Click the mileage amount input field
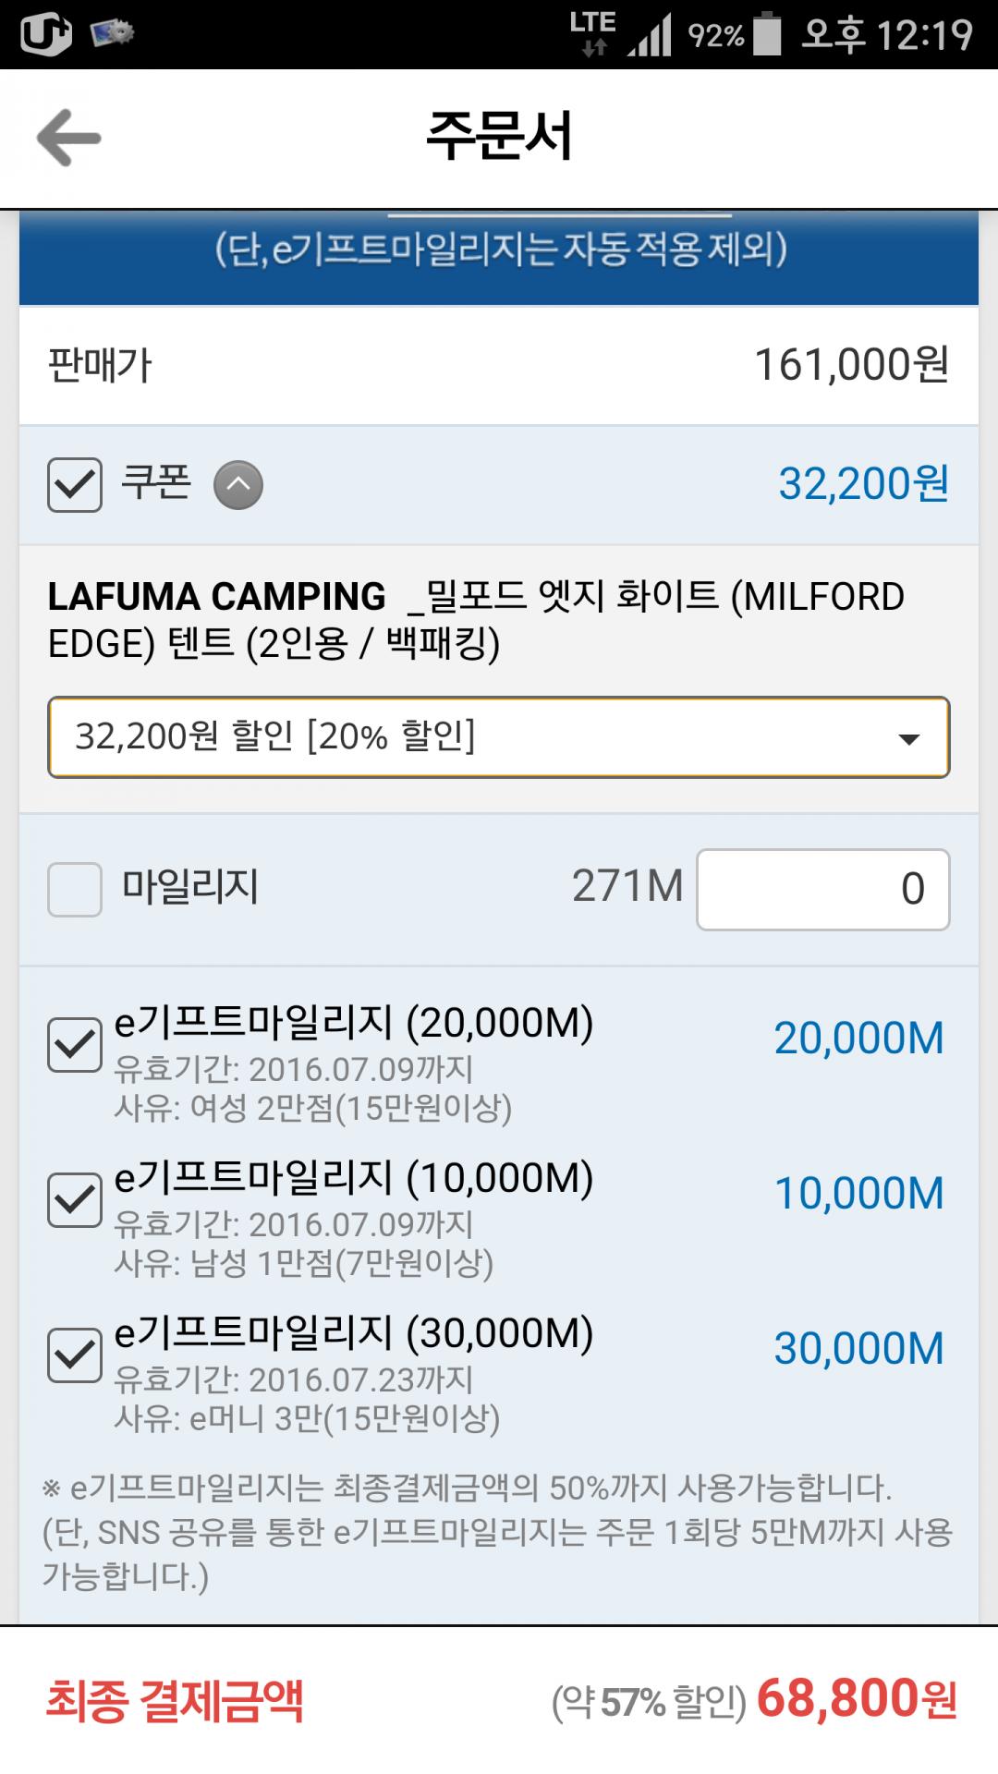Screen dimensions: 998x1774 click(822, 889)
